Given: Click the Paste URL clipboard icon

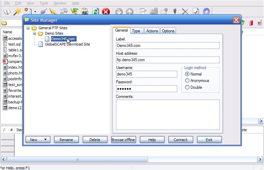Looking at the screenshot, I should tap(84, 12).
